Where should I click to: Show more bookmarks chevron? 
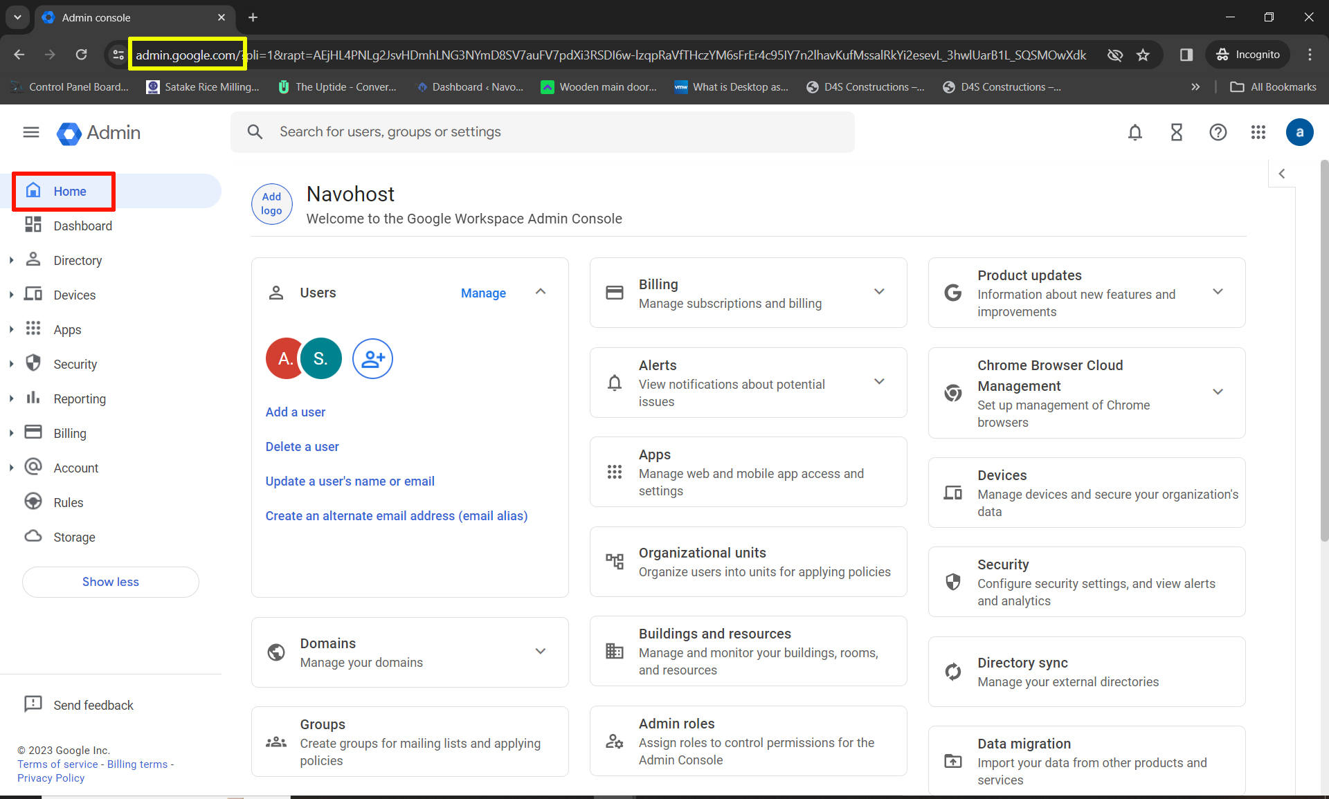tap(1195, 87)
